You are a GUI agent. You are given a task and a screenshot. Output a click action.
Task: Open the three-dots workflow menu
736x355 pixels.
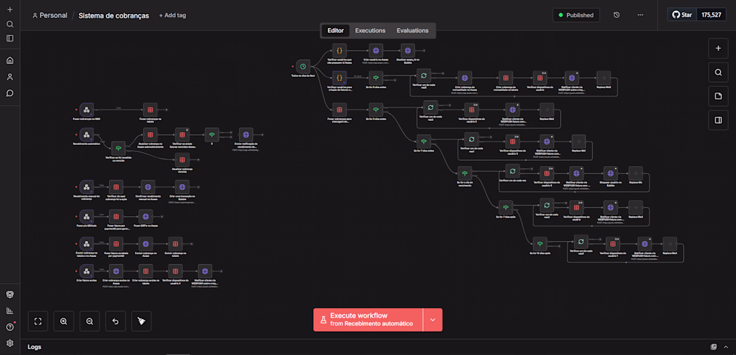[640, 15]
